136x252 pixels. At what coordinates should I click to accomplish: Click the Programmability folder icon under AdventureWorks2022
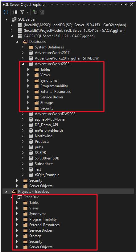coord(36,86)
